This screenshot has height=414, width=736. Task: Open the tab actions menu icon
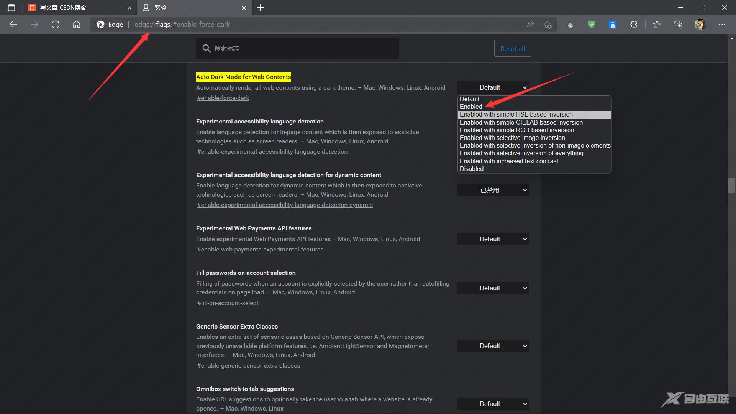[11, 8]
